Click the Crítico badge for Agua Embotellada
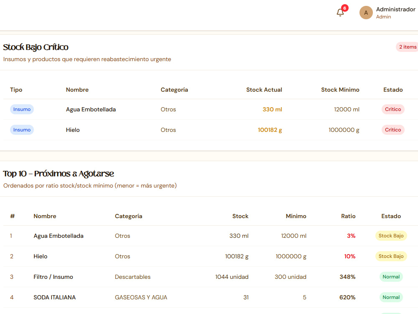 pyautogui.click(x=393, y=109)
